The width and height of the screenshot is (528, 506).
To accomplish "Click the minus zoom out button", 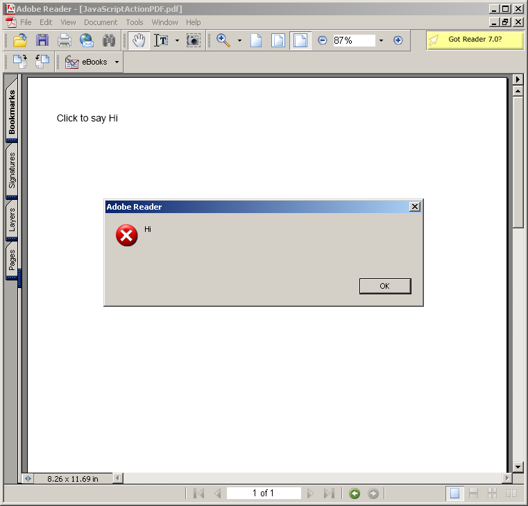I will 323,40.
